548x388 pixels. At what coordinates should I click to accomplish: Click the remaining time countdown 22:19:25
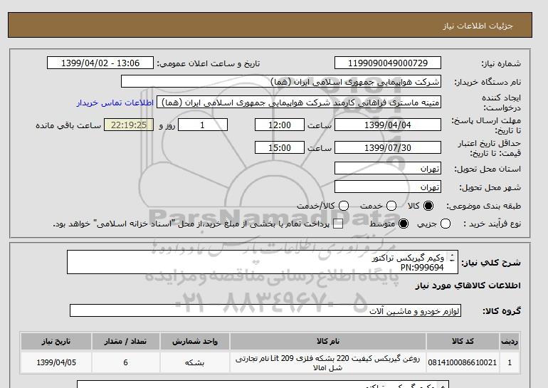pyautogui.click(x=129, y=125)
